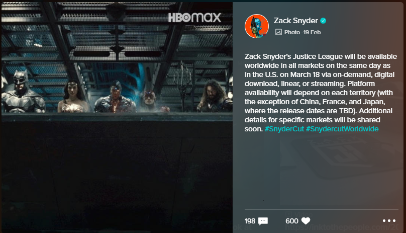The width and height of the screenshot is (406, 233).
Task: Like the post with the heart icon
Action: [x=306, y=221]
